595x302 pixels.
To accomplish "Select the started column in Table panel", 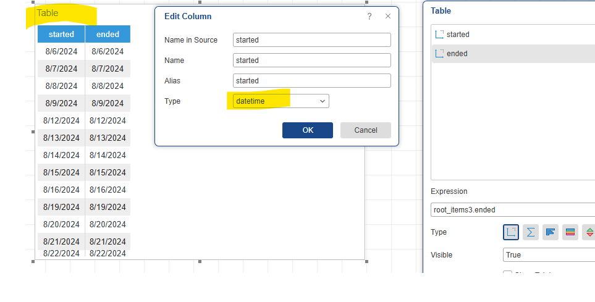I will (x=513, y=35).
